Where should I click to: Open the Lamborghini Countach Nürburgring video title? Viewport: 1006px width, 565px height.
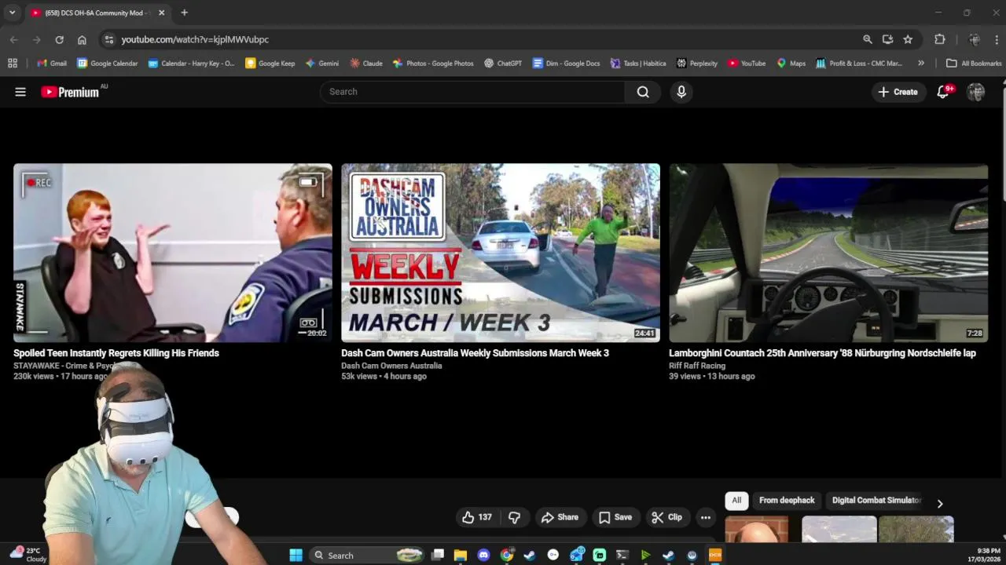coord(822,353)
